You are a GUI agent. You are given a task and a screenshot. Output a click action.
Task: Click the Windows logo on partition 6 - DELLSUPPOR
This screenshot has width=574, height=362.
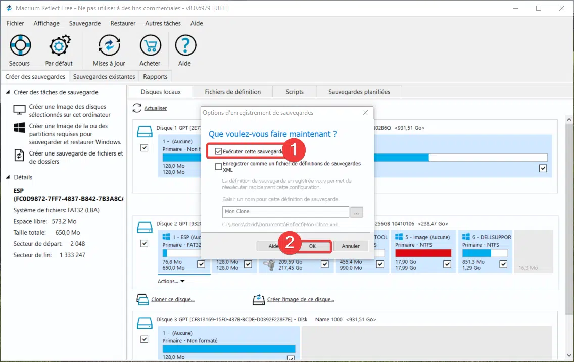point(466,237)
